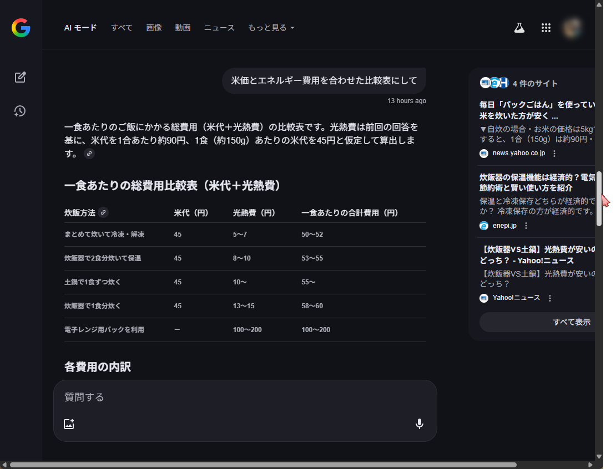The image size is (616, 469).
Task: Click source link icon after intro paragraph
Action: point(89,154)
